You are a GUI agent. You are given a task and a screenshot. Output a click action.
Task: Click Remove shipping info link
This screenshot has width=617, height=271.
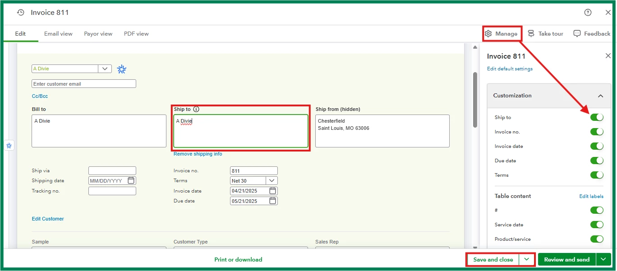pos(198,154)
